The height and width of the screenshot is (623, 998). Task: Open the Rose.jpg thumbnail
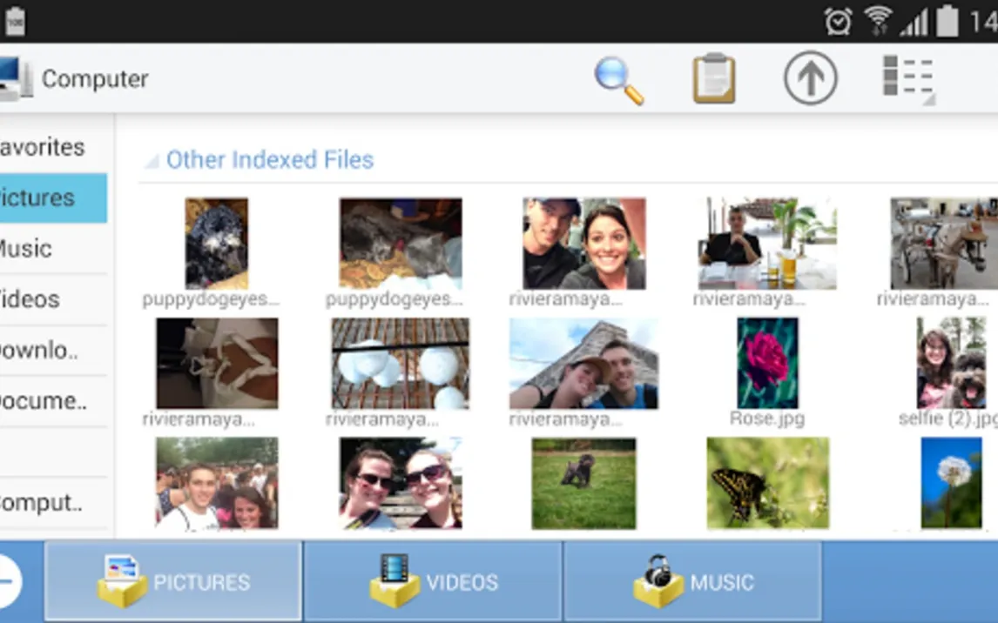[x=767, y=364]
